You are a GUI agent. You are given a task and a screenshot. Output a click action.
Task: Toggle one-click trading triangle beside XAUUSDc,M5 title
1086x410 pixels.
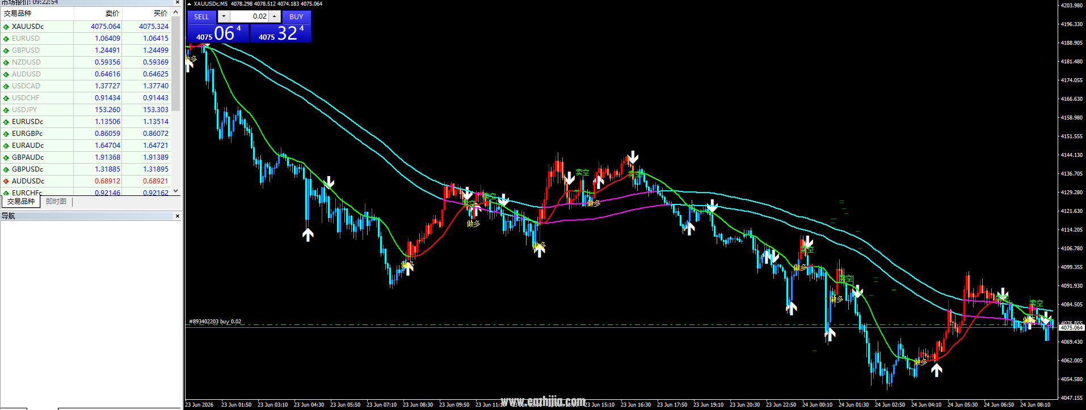coord(190,3)
